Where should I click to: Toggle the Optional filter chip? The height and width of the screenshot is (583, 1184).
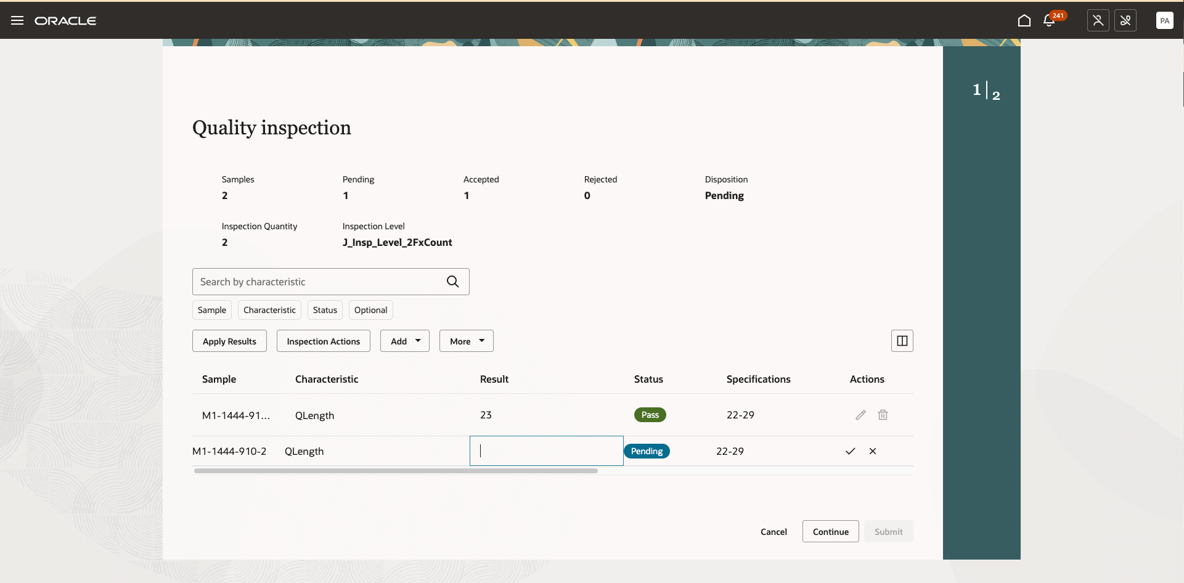pyautogui.click(x=371, y=310)
